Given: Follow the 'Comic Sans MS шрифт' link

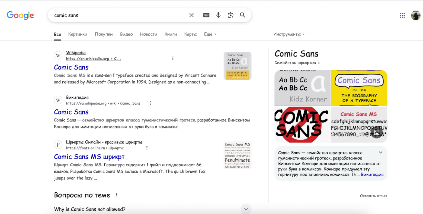Looking at the screenshot, I should [x=89, y=157].
